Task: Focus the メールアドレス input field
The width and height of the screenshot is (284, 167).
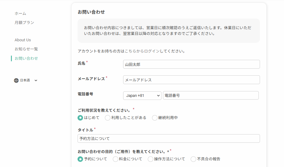Action: pyautogui.click(x=191, y=80)
